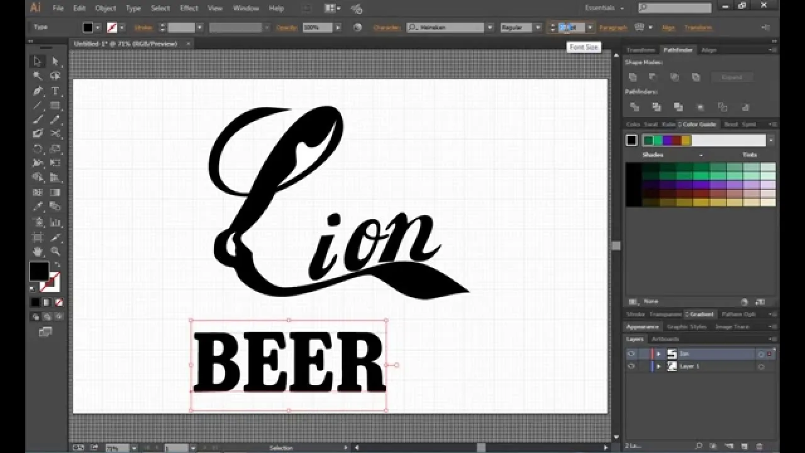Hide Layer 1 with its eye icon
This screenshot has width=805, height=453.
coord(631,366)
